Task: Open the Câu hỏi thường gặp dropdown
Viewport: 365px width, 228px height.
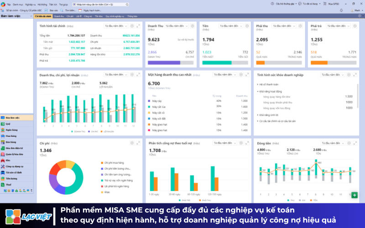Action: click(284, 4)
